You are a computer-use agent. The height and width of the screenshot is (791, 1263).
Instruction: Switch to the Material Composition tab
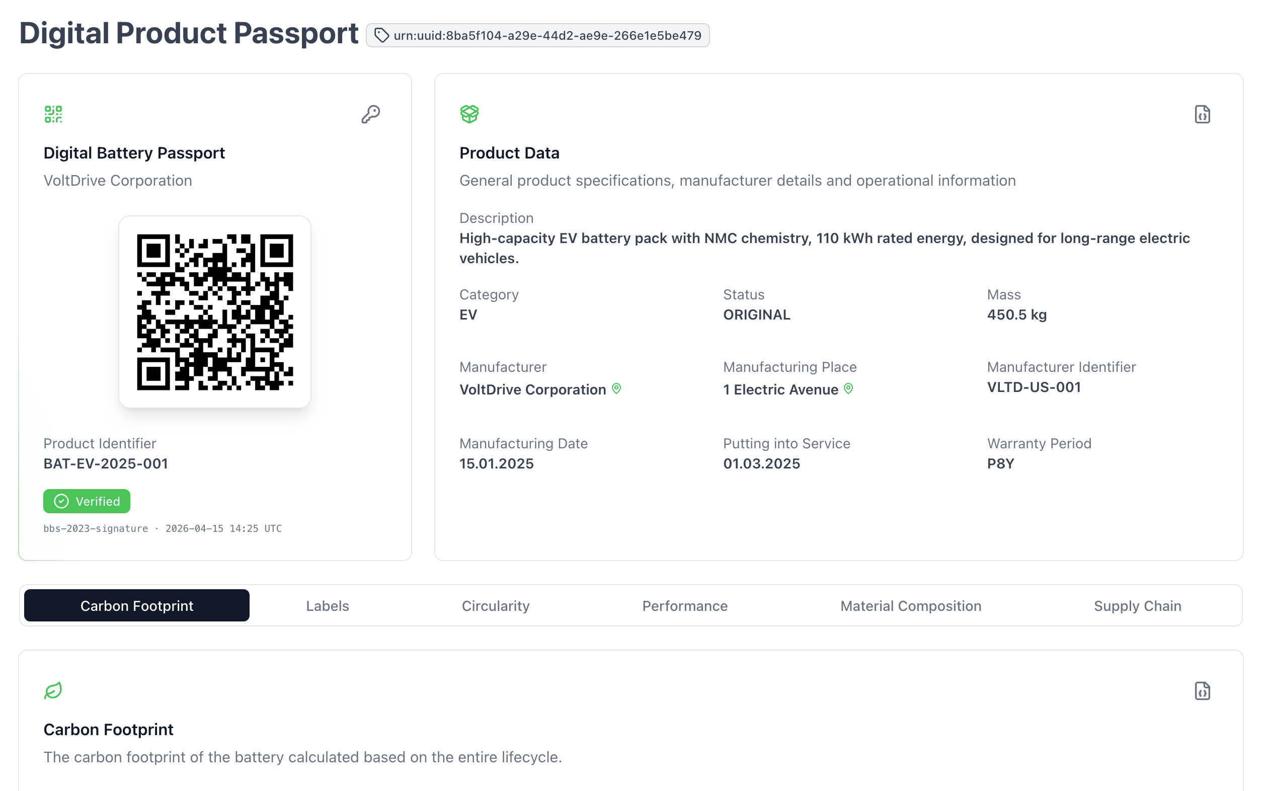tap(911, 605)
